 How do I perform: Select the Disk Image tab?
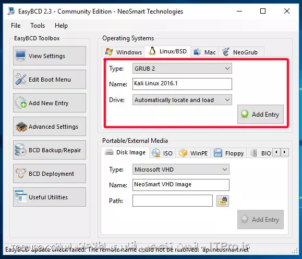point(125,152)
